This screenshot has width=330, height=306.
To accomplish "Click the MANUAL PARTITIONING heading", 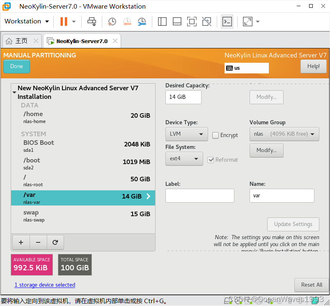I will pos(40,55).
